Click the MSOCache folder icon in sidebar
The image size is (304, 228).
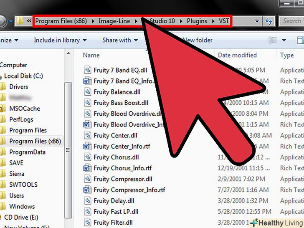point(3,109)
